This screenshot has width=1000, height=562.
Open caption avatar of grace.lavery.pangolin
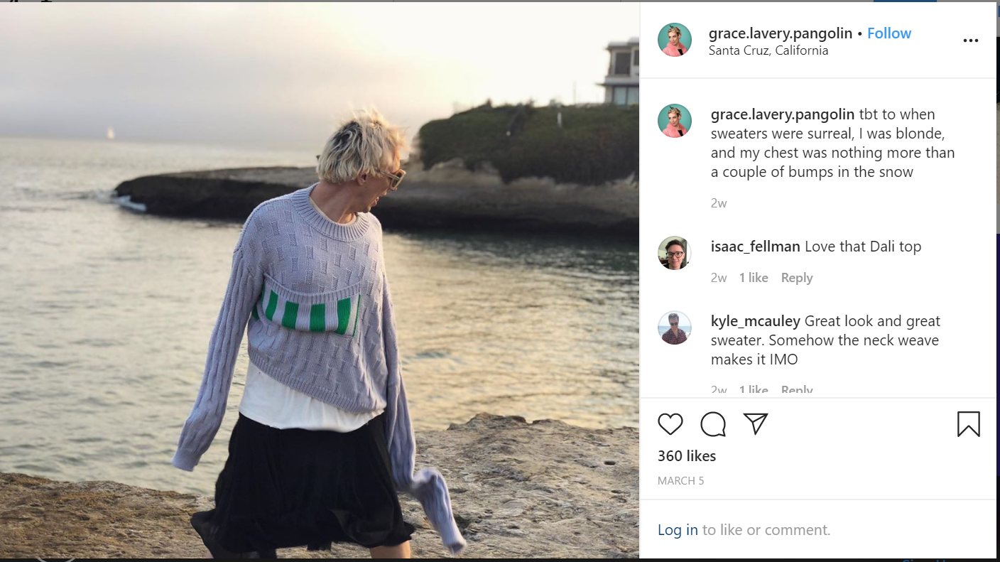675,121
